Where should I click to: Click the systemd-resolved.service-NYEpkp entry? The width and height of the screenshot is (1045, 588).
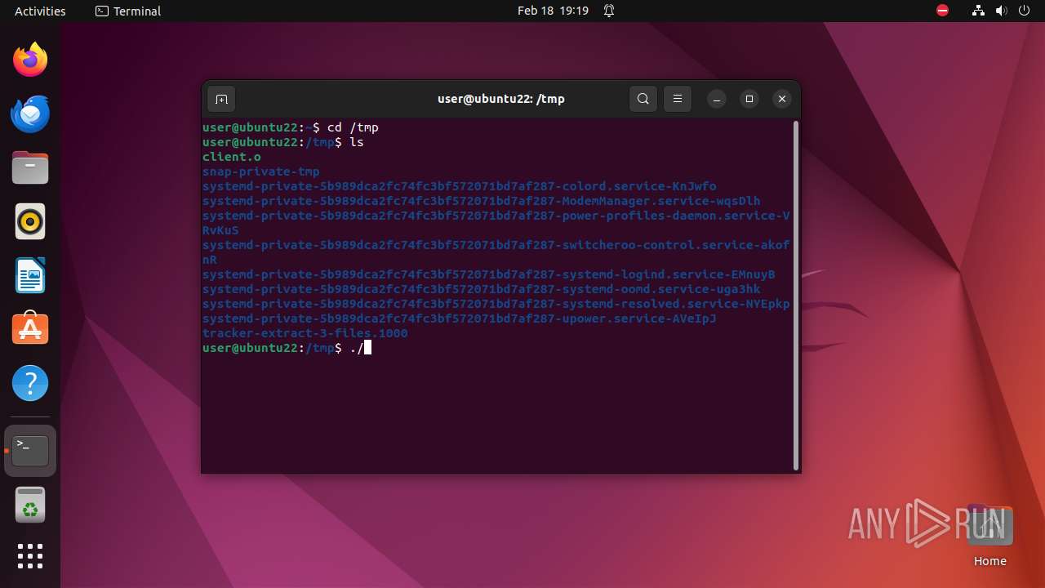[x=496, y=304]
